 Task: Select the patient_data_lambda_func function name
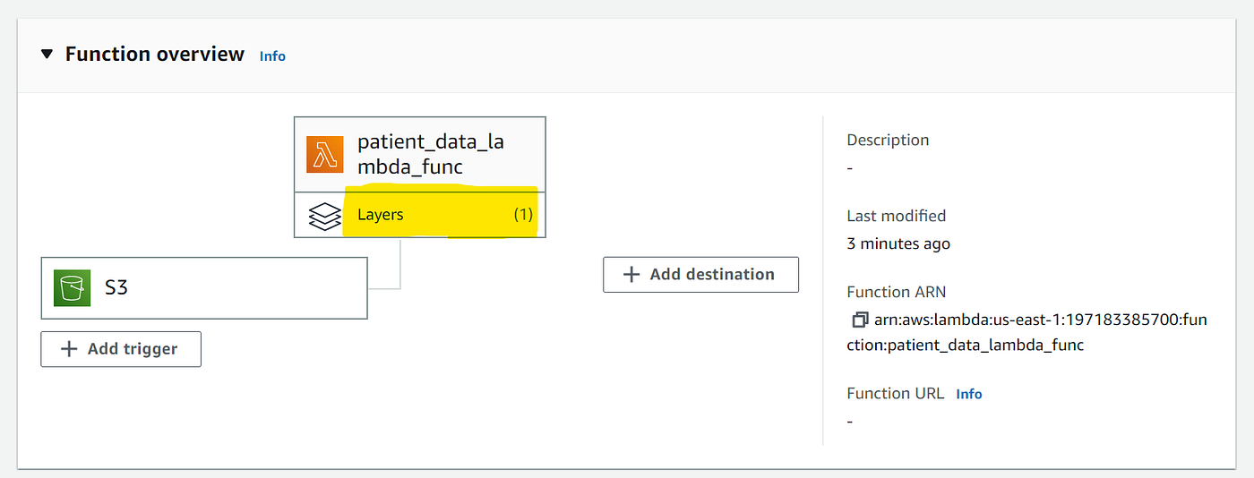pyautogui.click(x=430, y=154)
